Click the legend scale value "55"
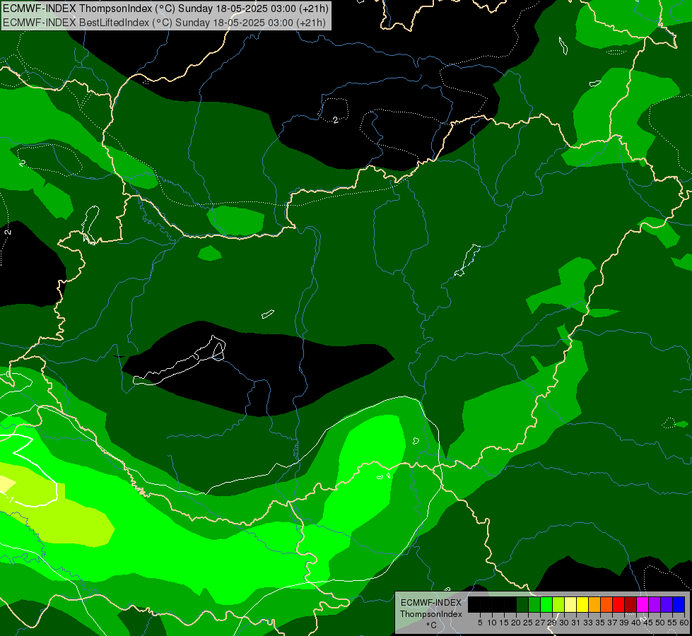Viewport: 692px width, 636px height. [x=672, y=623]
